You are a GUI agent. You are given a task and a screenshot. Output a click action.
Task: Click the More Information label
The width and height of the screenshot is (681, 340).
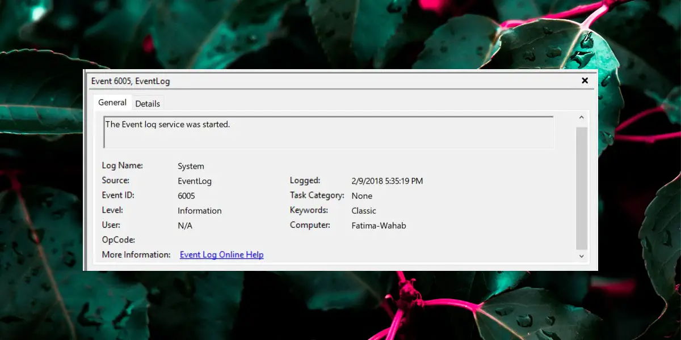click(x=136, y=254)
